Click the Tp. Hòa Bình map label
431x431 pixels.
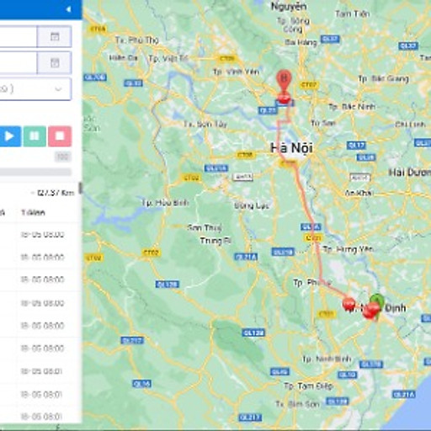point(165,203)
